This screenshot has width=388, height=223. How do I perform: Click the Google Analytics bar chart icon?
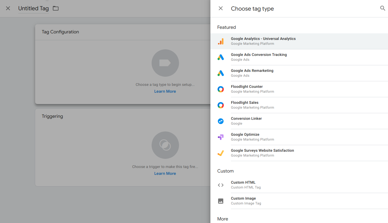(221, 41)
